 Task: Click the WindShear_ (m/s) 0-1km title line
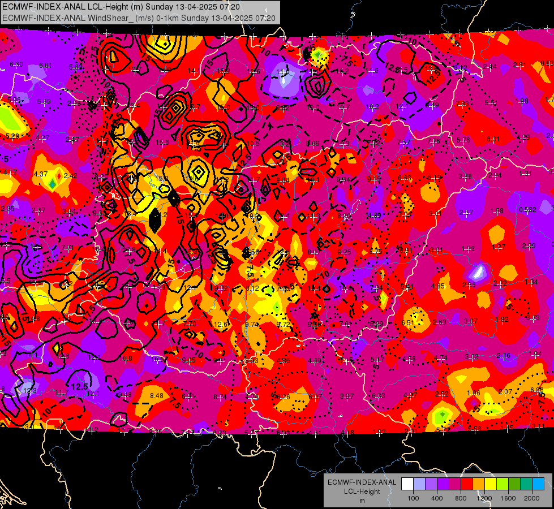coord(139,18)
